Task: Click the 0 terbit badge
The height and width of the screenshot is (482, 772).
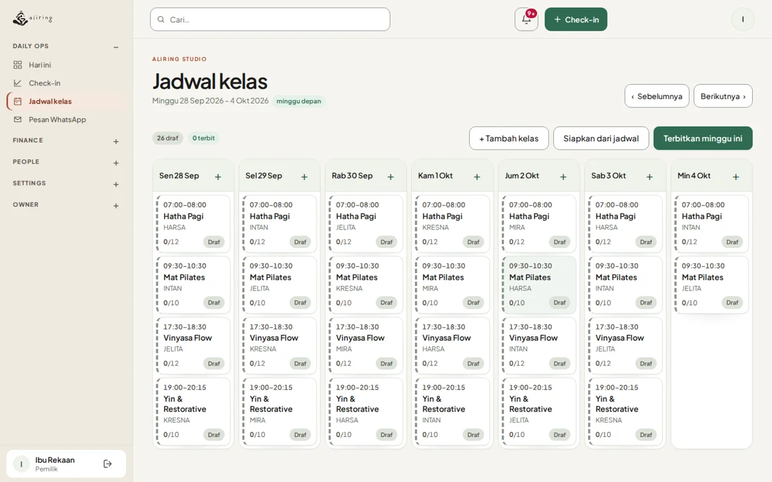Action: (204, 138)
